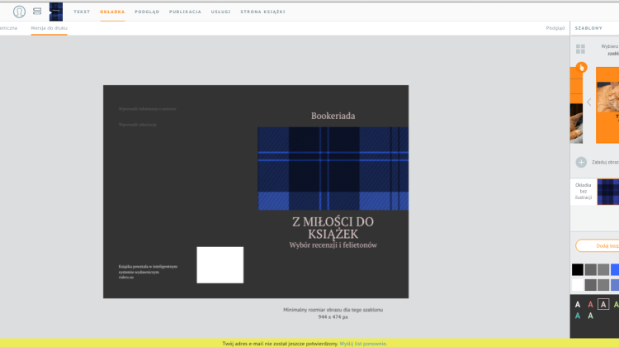The width and height of the screenshot is (619, 347).
Task: Click the Załaduj obraz label
Action: pyautogui.click(x=605, y=162)
